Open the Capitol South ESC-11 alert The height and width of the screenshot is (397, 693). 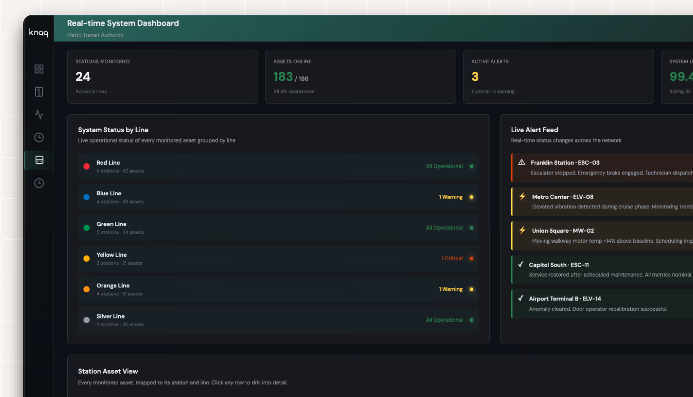tap(602, 270)
